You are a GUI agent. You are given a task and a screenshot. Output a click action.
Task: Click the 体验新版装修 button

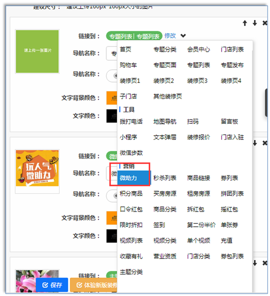(x=94, y=285)
